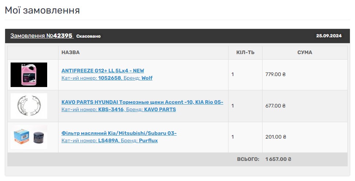
Task: Click the brake shoes product thumbnail
Action: pyautogui.click(x=29, y=106)
